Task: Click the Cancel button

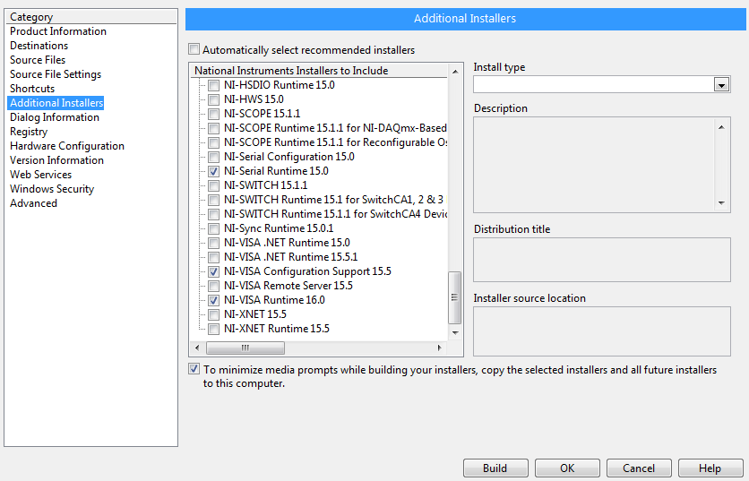Action: (639, 468)
